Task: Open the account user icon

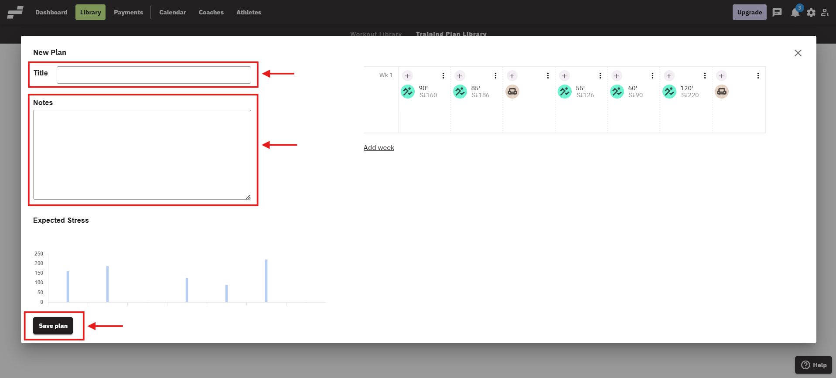Action: [825, 12]
